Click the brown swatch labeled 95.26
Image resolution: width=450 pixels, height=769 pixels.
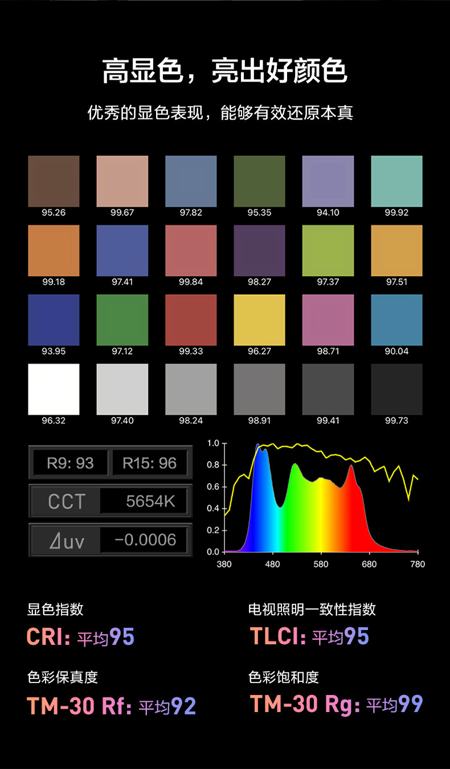pos(54,181)
